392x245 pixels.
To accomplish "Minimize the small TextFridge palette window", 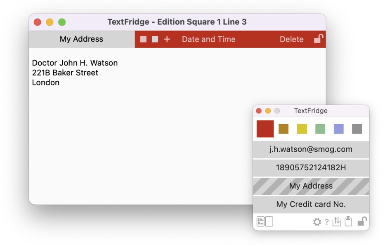I will pos(268,111).
